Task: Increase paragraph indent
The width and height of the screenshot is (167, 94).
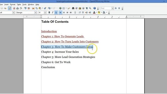Action: pyautogui.click(x=90, y=13)
